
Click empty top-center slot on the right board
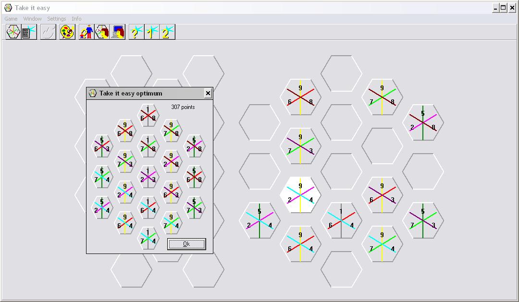click(341, 73)
